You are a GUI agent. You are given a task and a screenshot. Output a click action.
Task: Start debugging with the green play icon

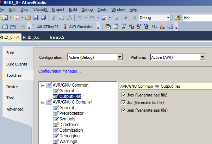(x=126, y=18)
